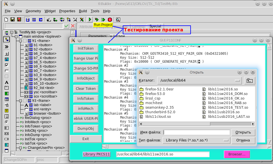Image resolution: width=273 pixels, height=164 pixels.
Task: Click the widget tree horizontal scrollbar
Action: pos(40,153)
